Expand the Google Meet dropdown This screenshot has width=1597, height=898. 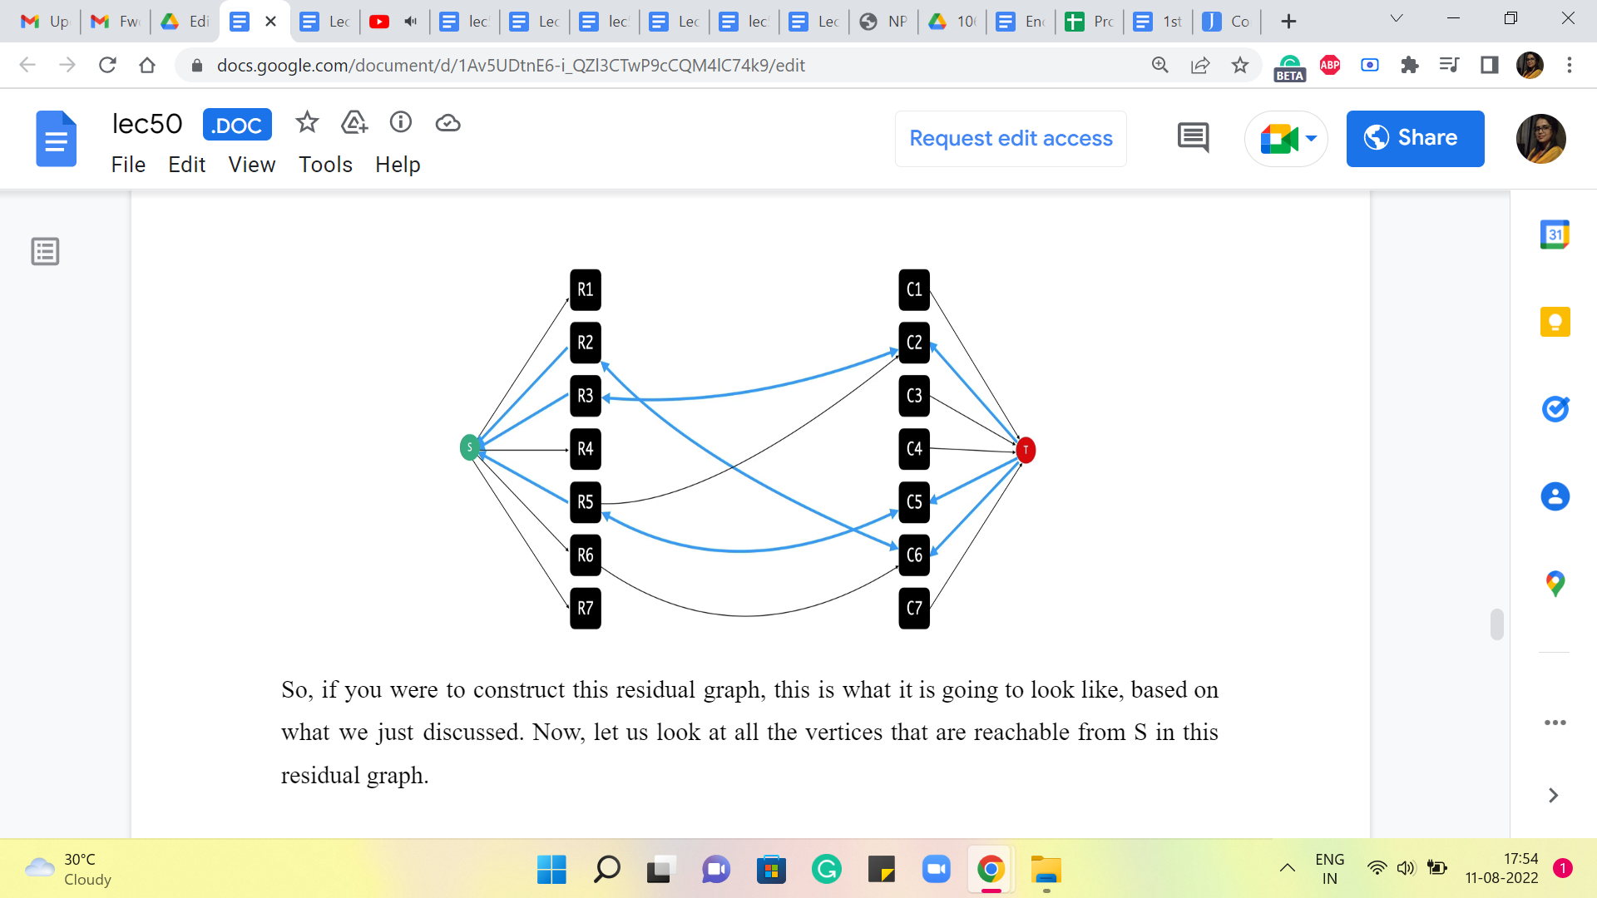click(1312, 138)
